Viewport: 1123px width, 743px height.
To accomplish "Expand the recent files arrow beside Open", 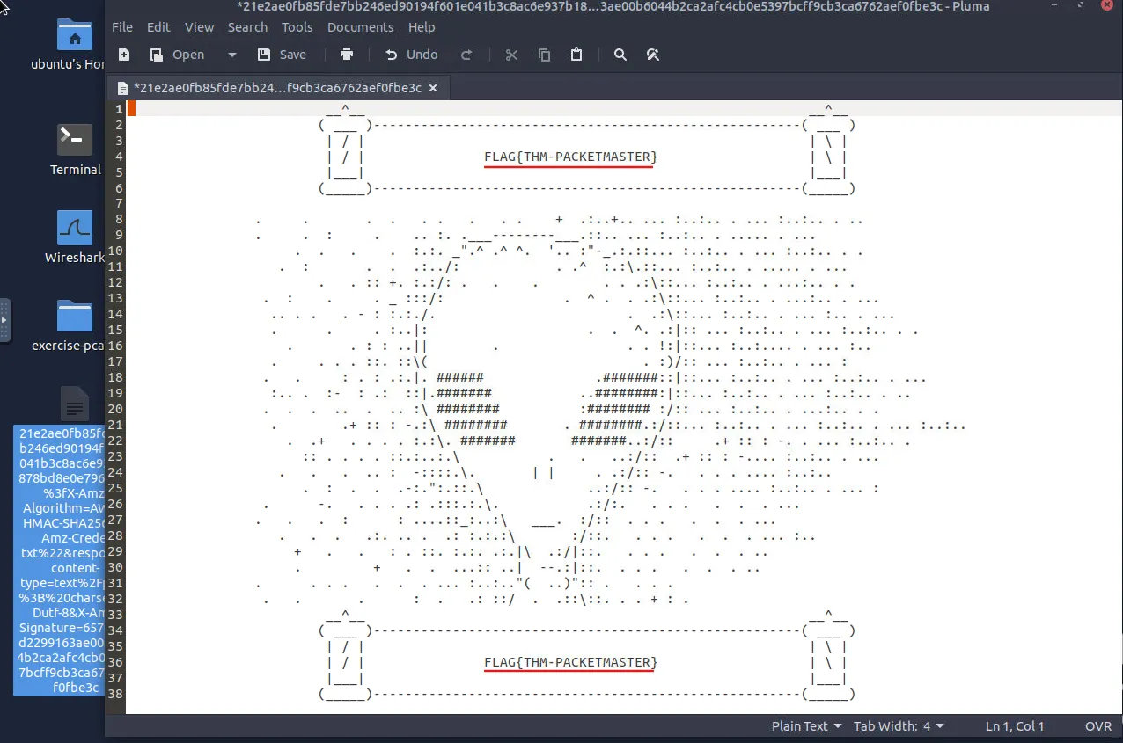I will click(231, 55).
